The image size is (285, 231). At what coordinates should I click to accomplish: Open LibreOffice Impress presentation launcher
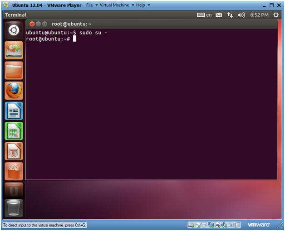click(x=14, y=151)
